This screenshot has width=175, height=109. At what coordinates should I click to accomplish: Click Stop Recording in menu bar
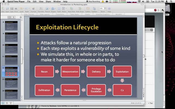pyautogui.click(x=93, y=1)
